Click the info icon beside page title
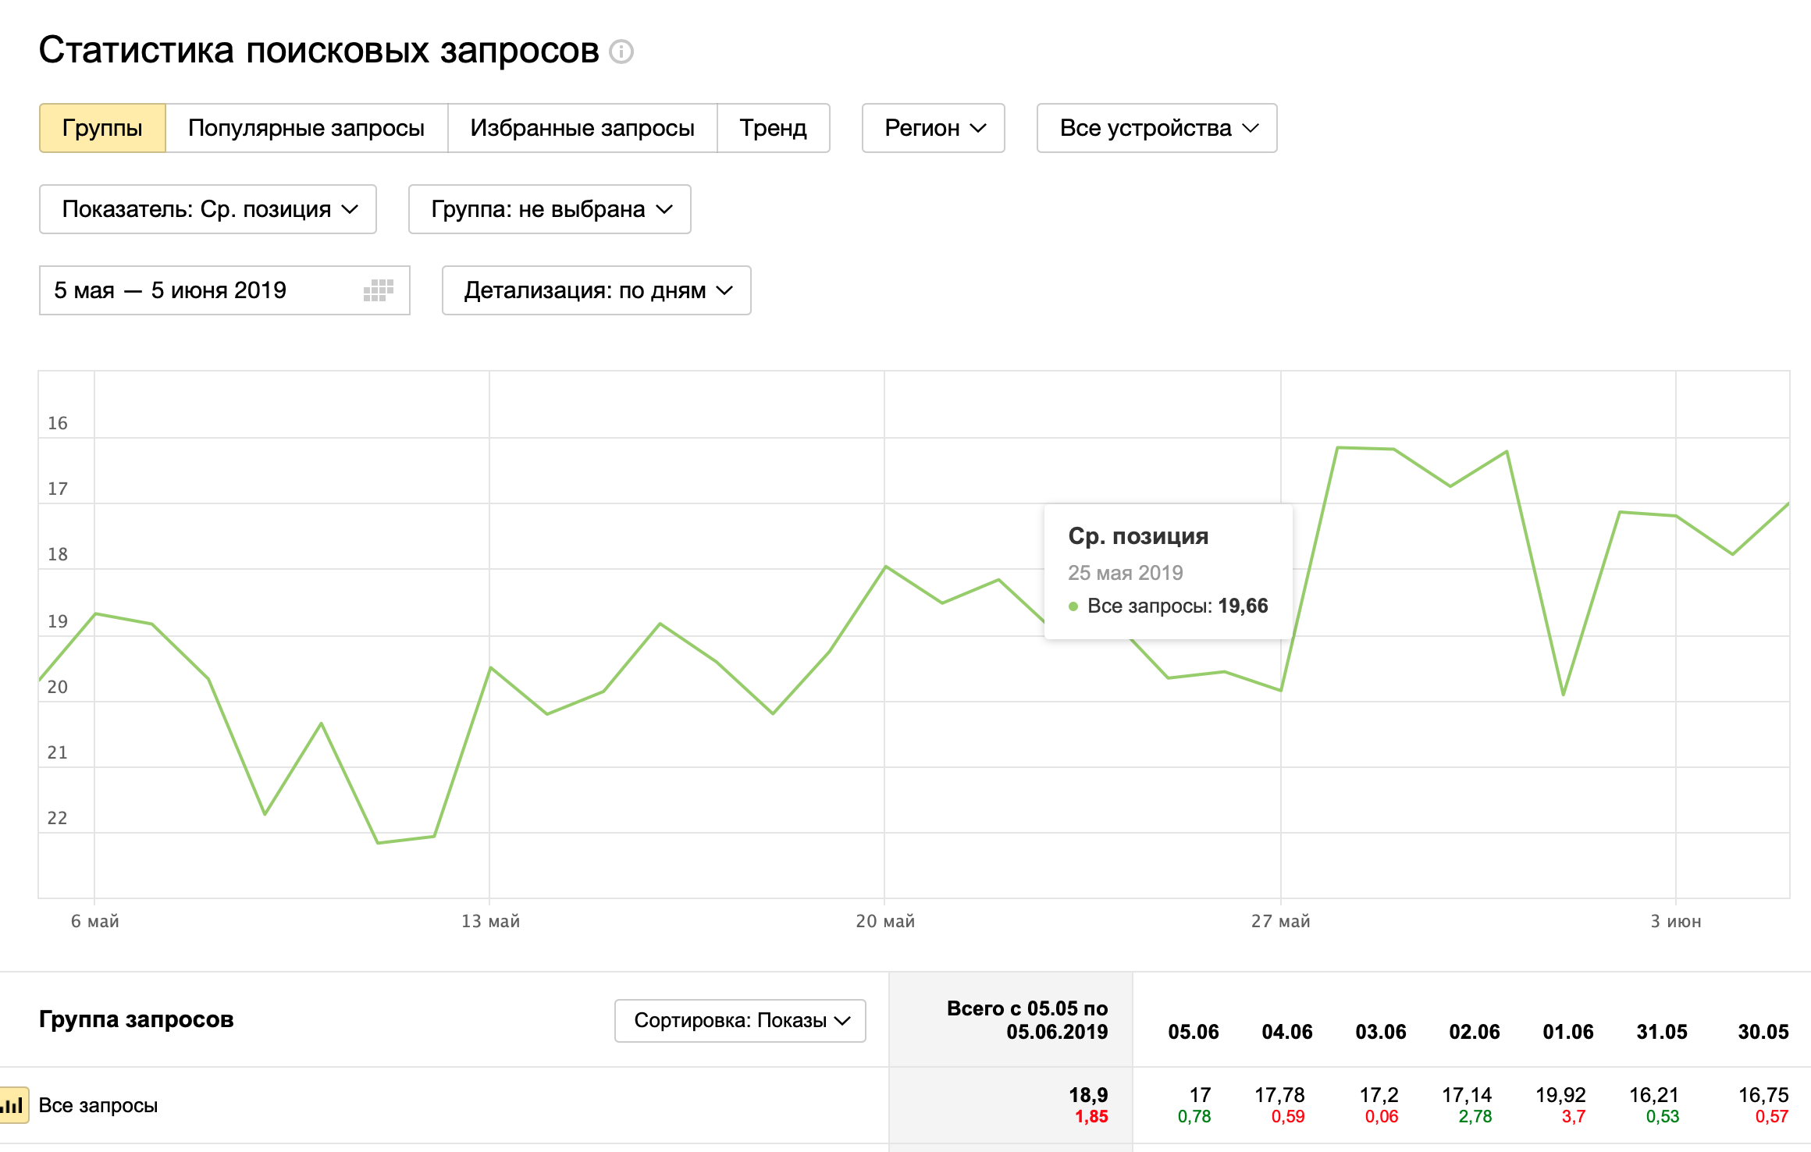The image size is (1811, 1152). [621, 52]
